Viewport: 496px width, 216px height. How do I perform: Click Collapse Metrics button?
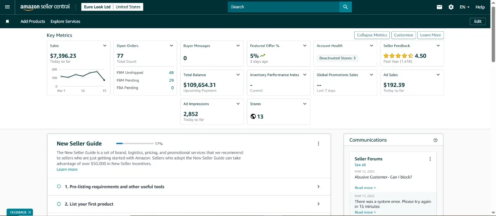coord(372,35)
